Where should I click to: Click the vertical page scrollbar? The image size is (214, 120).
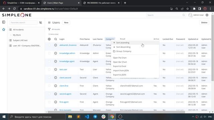pos(213,48)
